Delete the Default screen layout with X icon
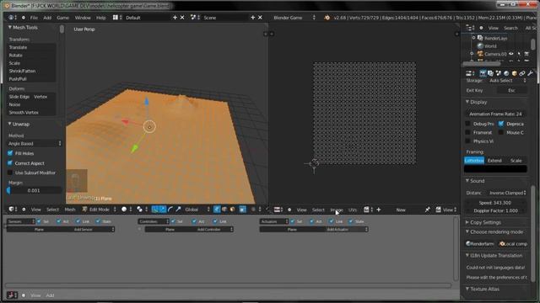The image size is (540, 303). pyautogui.click(x=182, y=18)
